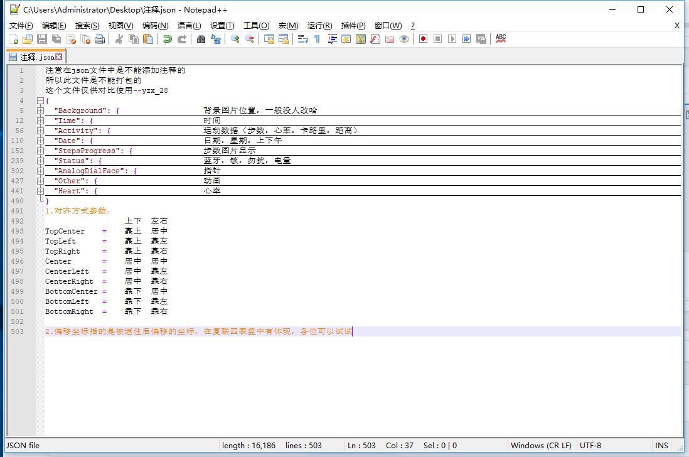Screen dimensions: 689x457
Task: Expand the "Background" fold marker
Action: (x=40, y=110)
